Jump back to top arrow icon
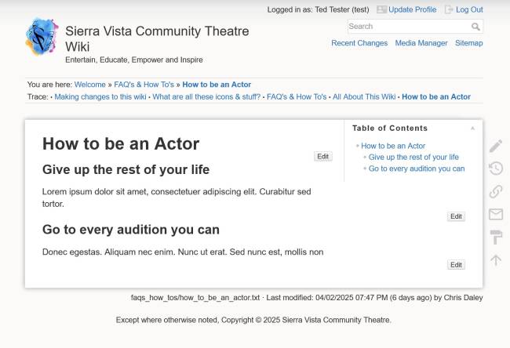The width and height of the screenshot is (510, 348). (495, 259)
